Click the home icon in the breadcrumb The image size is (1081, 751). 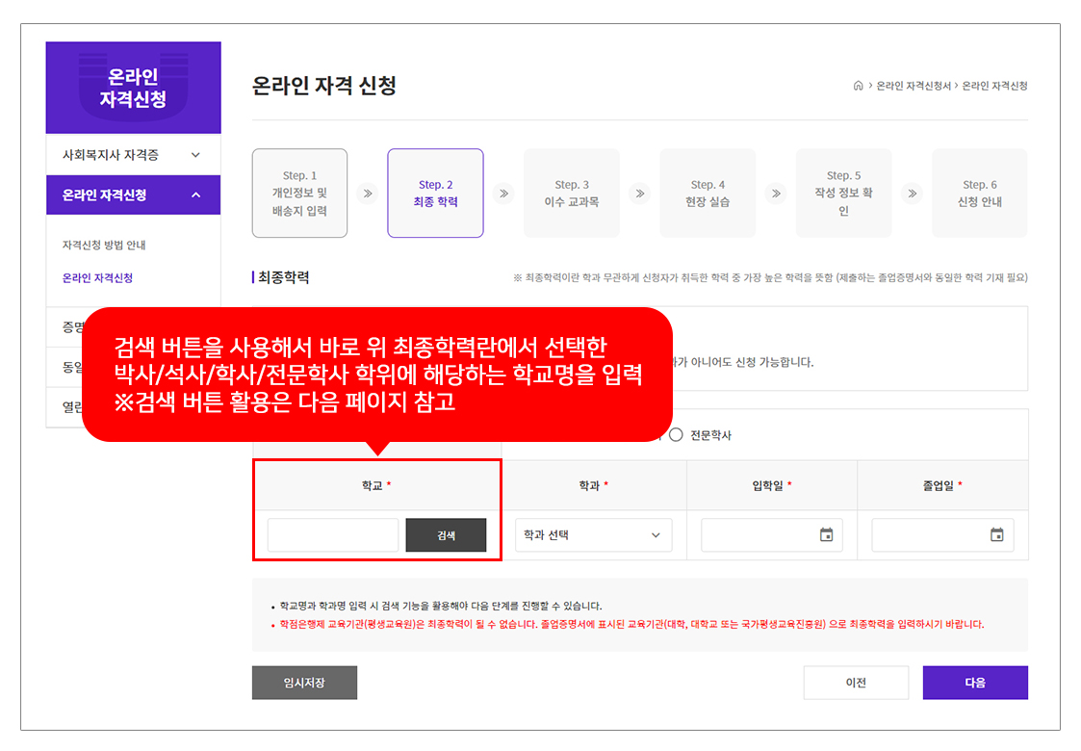pyautogui.click(x=858, y=86)
